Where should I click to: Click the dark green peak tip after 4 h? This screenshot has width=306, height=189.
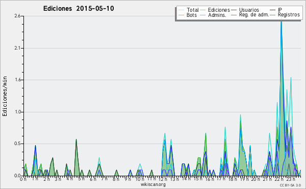click(76, 139)
